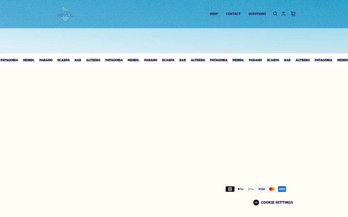View the shopping cart icon
This screenshot has height=217, width=348.
[x=293, y=14]
